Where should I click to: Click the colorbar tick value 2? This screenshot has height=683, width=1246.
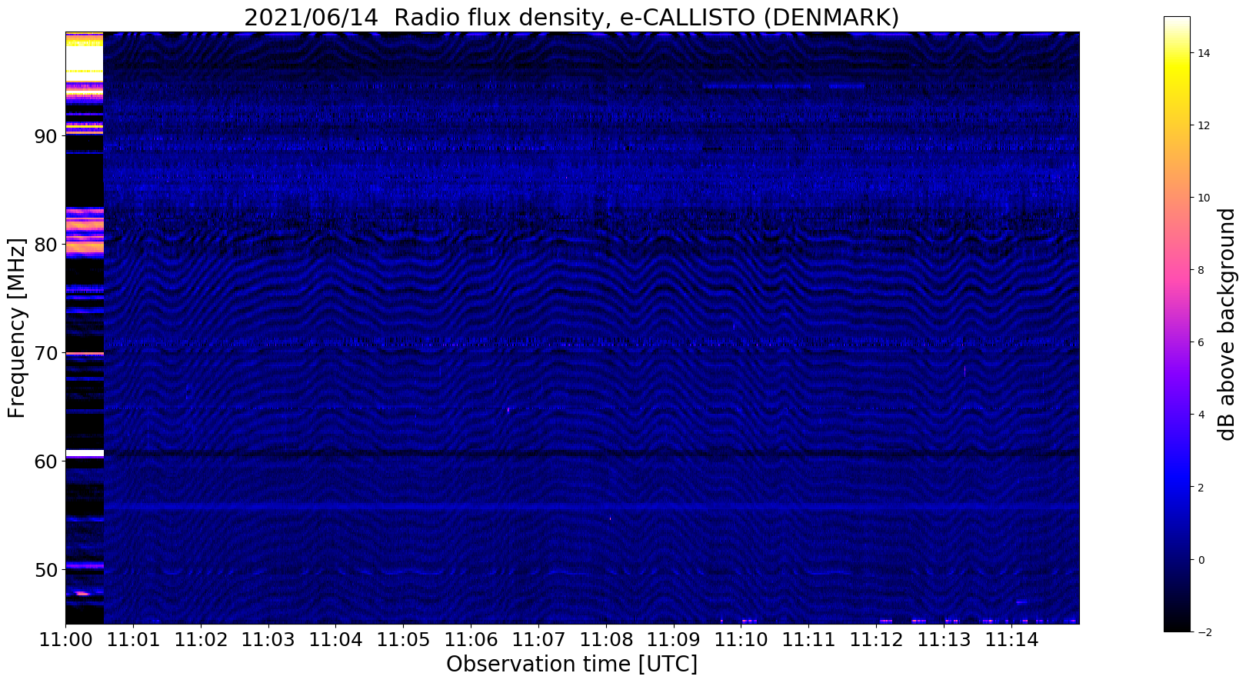pos(1201,487)
